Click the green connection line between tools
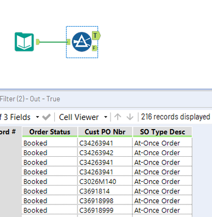The width and height of the screenshot is (212, 217). click(x=53, y=42)
